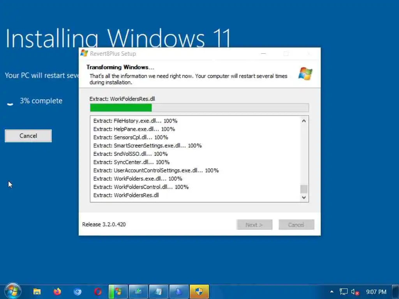Select the last log line WorkFoldersRes.dll
Viewport: 399px width, 299px height.
point(126,195)
